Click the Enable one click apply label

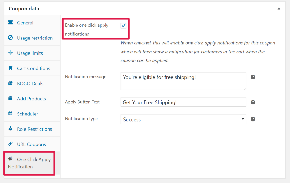(86, 30)
